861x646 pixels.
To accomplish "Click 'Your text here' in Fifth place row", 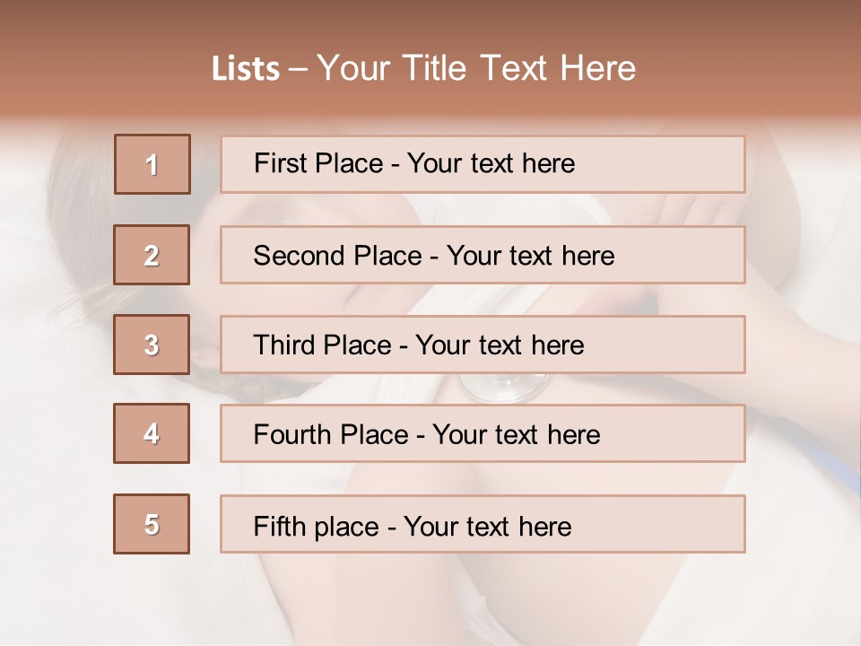I will 487,526.
